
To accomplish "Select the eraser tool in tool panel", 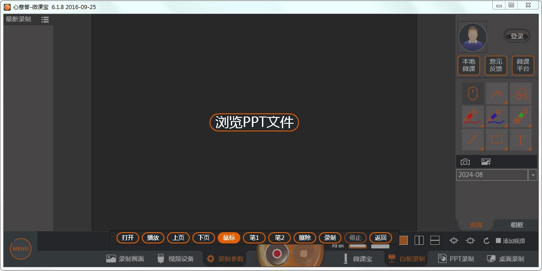I will (521, 93).
